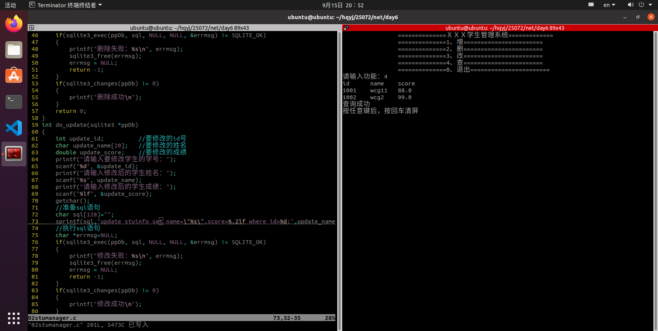Click the sprintf statement on line 73
The image size is (658, 331).
pos(195,221)
